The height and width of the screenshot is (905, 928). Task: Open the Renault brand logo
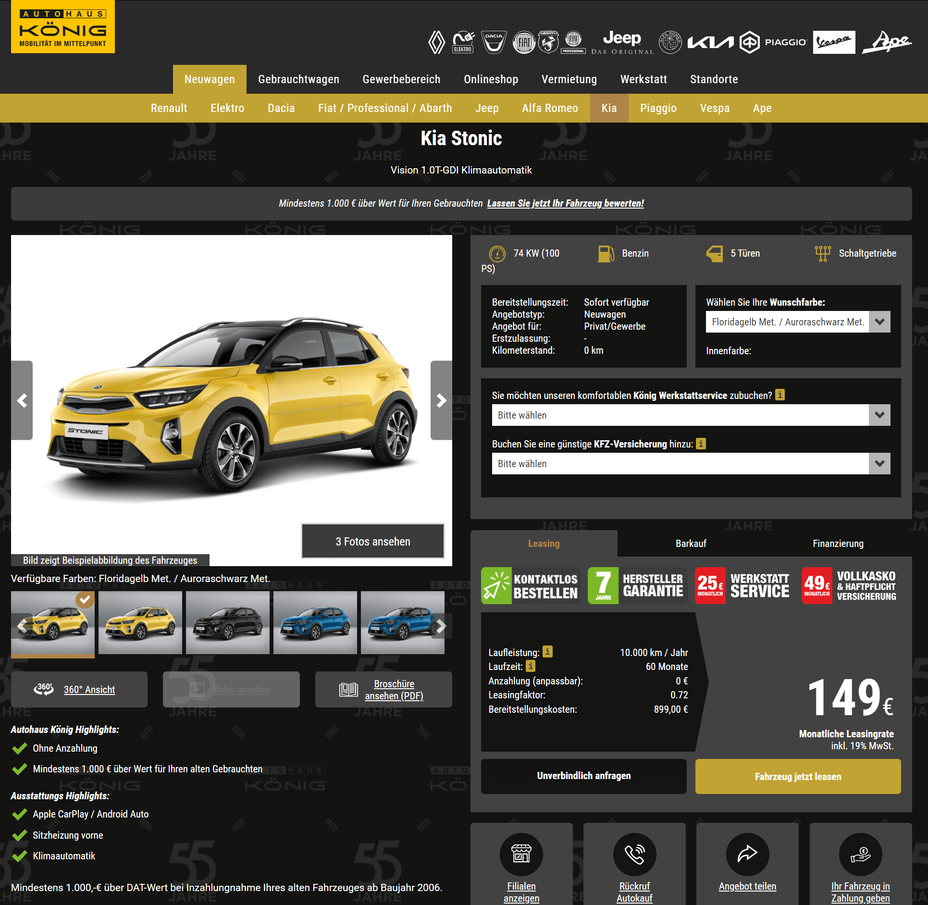tap(436, 42)
